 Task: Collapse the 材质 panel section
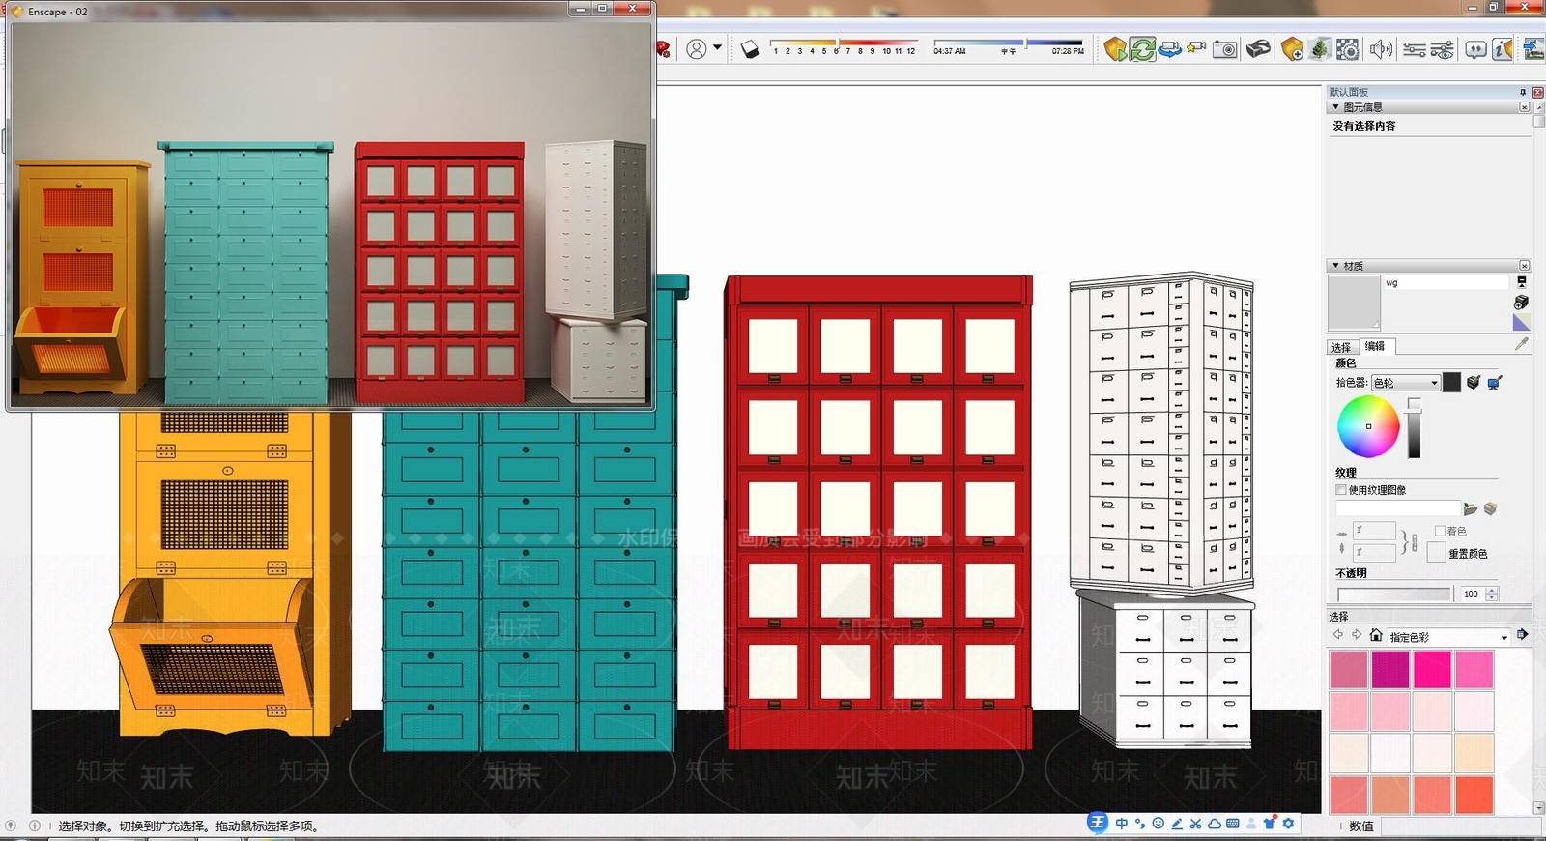(1336, 266)
